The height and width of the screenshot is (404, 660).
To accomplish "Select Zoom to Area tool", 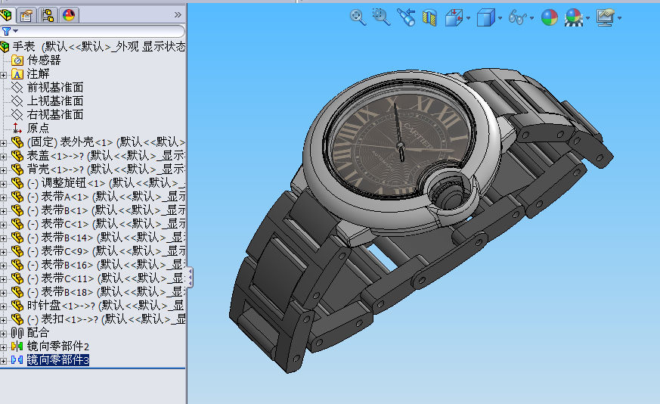I will [381, 17].
